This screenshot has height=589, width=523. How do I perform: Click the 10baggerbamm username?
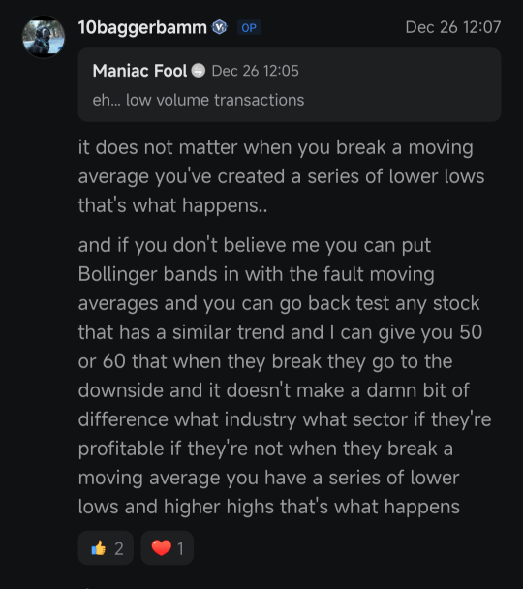point(142,27)
